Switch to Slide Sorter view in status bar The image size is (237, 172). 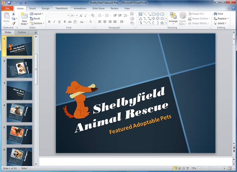coord(179,168)
